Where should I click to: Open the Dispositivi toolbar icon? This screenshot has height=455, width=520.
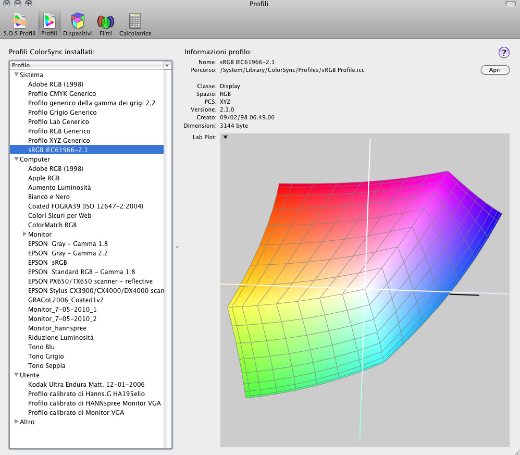pos(78,22)
